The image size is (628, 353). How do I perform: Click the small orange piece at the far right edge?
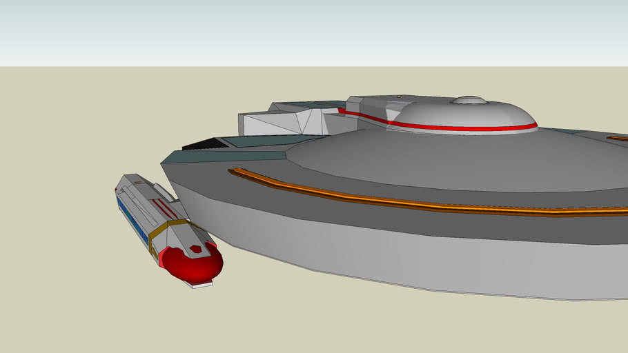coord(618,138)
